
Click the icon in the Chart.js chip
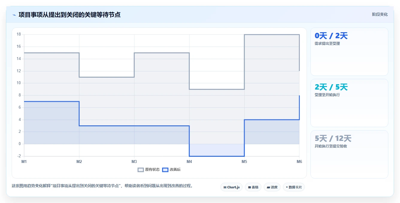tap(225, 187)
